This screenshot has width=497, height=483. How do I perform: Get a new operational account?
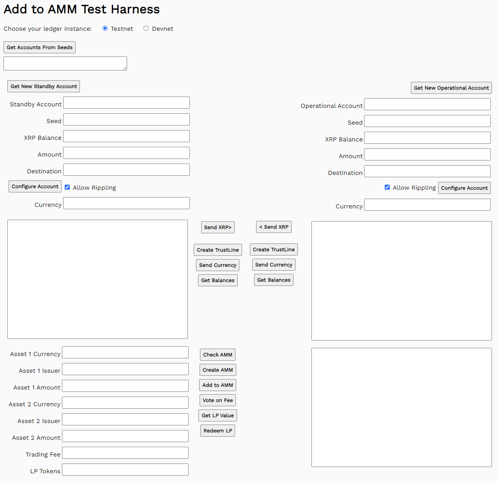(451, 88)
